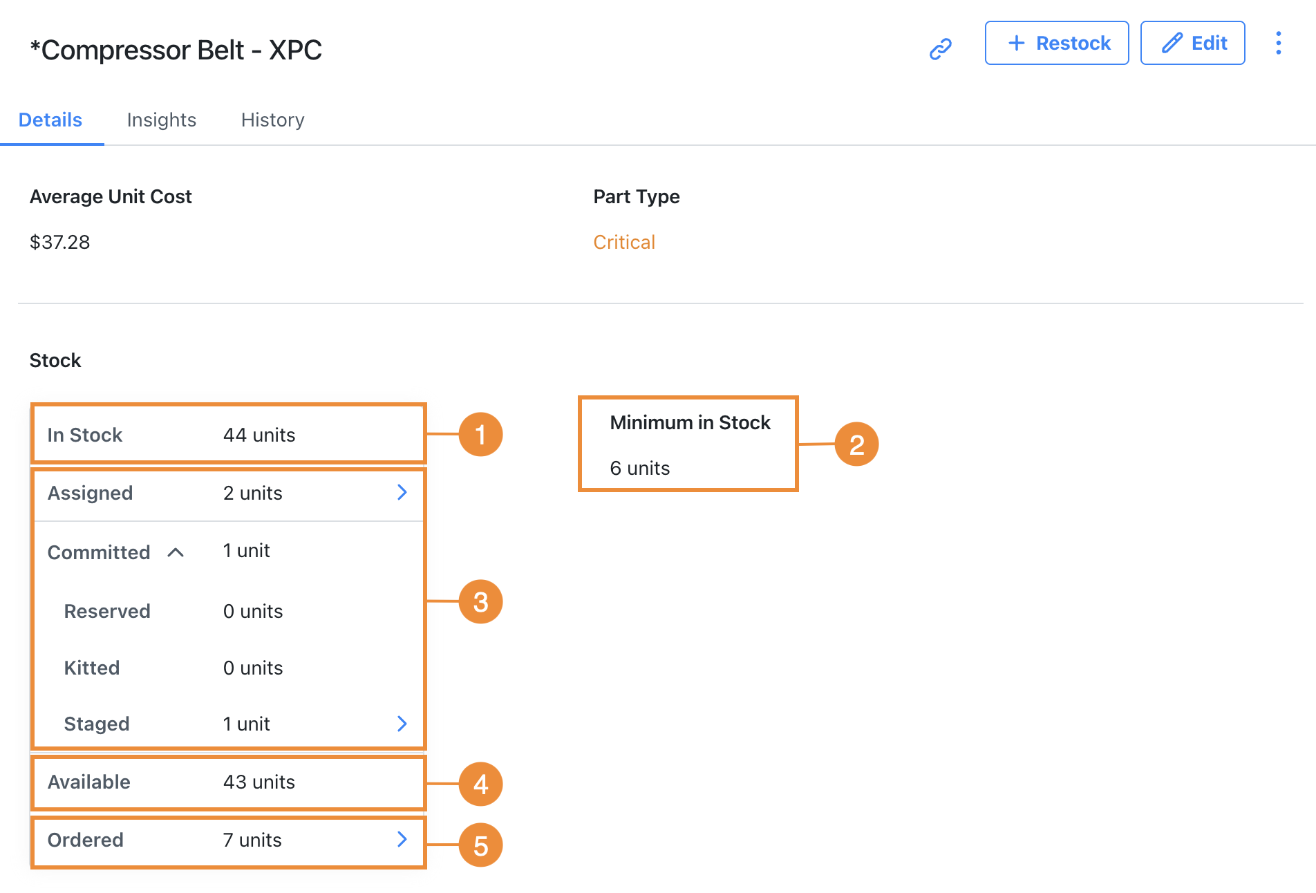This screenshot has width=1316, height=893.
Task: Open the three-dot more options menu
Action: [x=1278, y=43]
